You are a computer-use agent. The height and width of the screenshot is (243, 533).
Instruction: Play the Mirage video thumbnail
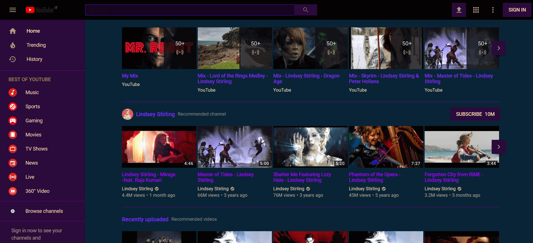coord(159,147)
